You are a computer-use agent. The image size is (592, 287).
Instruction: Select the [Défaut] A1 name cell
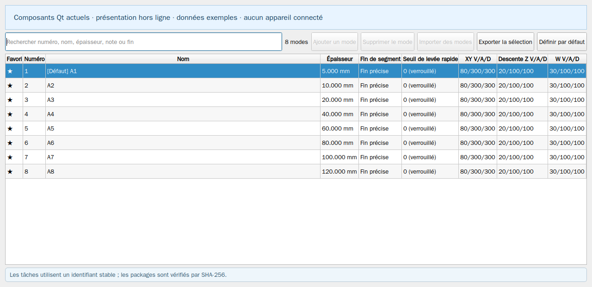[183, 71]
